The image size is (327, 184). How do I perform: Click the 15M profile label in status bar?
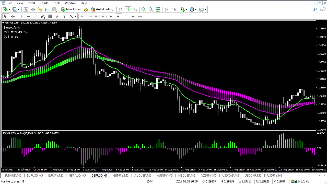149,181
